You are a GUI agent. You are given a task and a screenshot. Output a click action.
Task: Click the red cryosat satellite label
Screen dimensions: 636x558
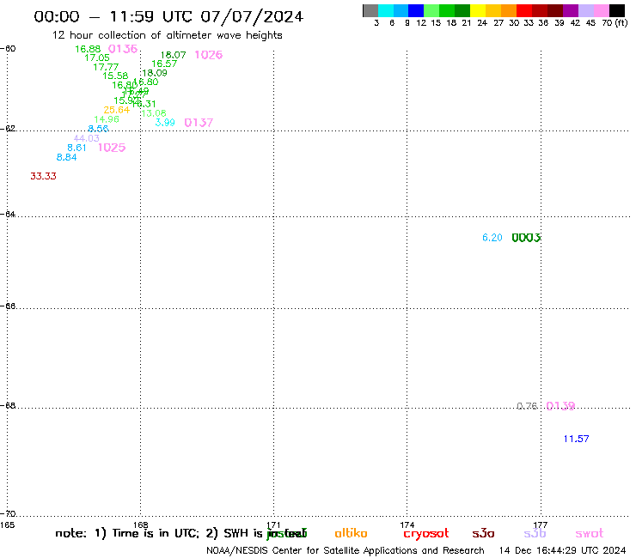[x=426, y=534]
